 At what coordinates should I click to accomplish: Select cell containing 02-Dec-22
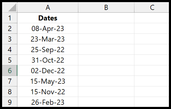click(48, 70)
